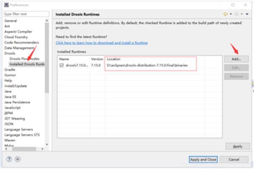This screenshot has height=169, width=254.
Task: Click the Version column header
Action: [x=97, y=59]
